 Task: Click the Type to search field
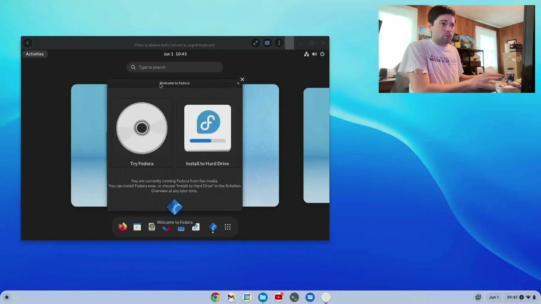click(175, 67)
